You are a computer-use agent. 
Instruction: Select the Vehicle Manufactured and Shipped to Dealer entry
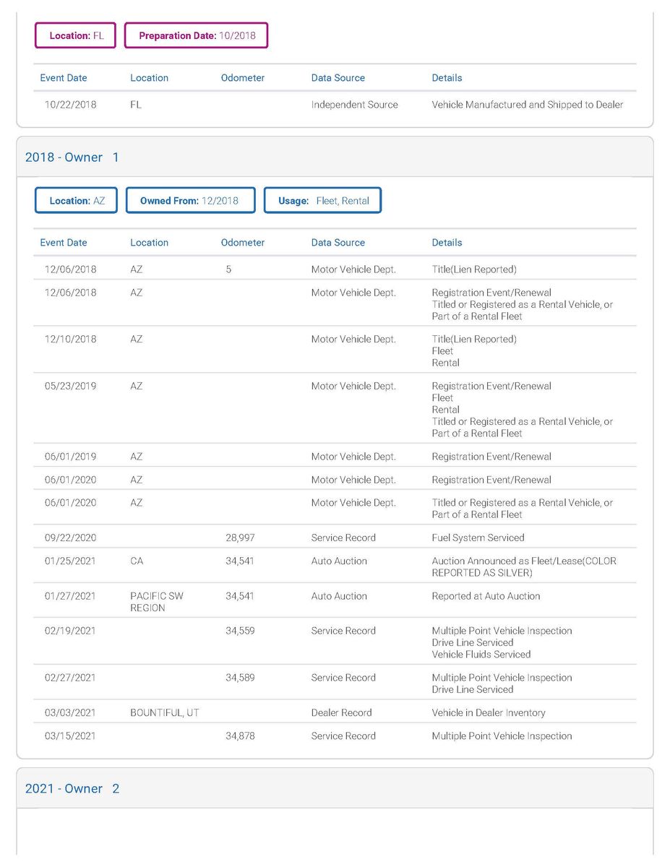[x=527, y=105]
